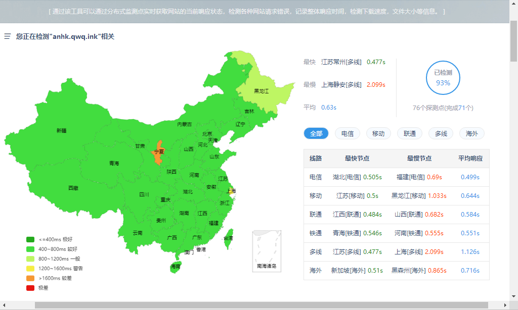Select the orange Ningxia region on map

pyautogui.click(x=158, y=152)
